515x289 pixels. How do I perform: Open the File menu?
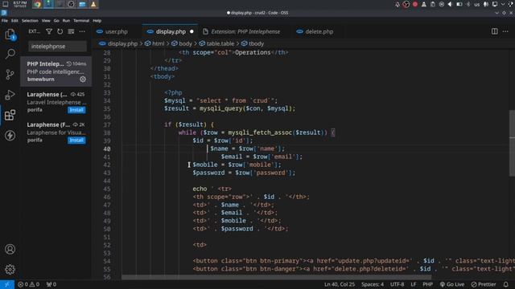[x=5, y=21]
